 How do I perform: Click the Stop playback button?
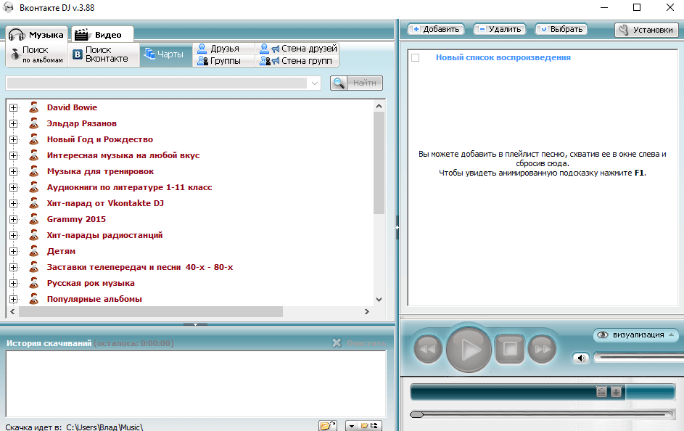click(509, 348)
